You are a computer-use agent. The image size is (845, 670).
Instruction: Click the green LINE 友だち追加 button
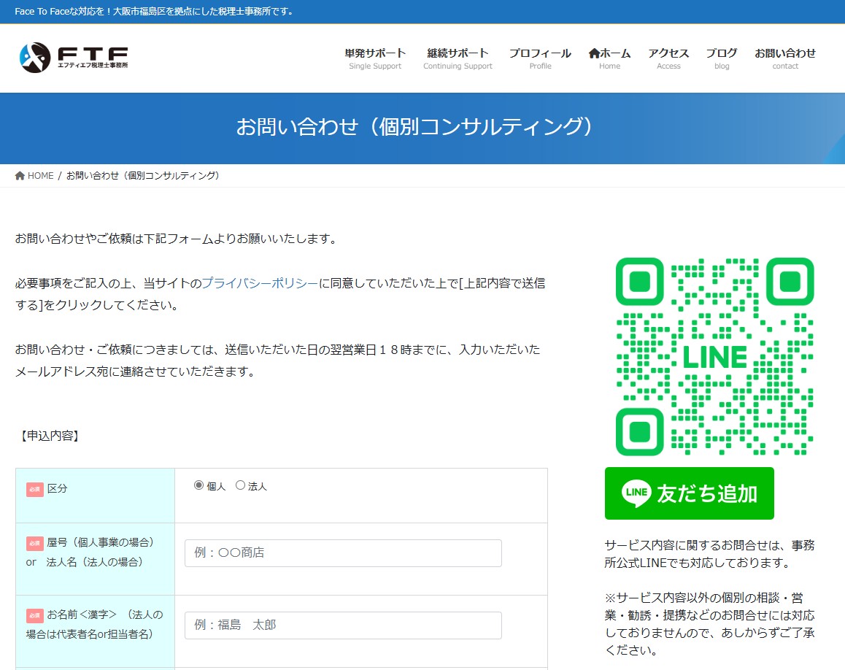point(689,493)
